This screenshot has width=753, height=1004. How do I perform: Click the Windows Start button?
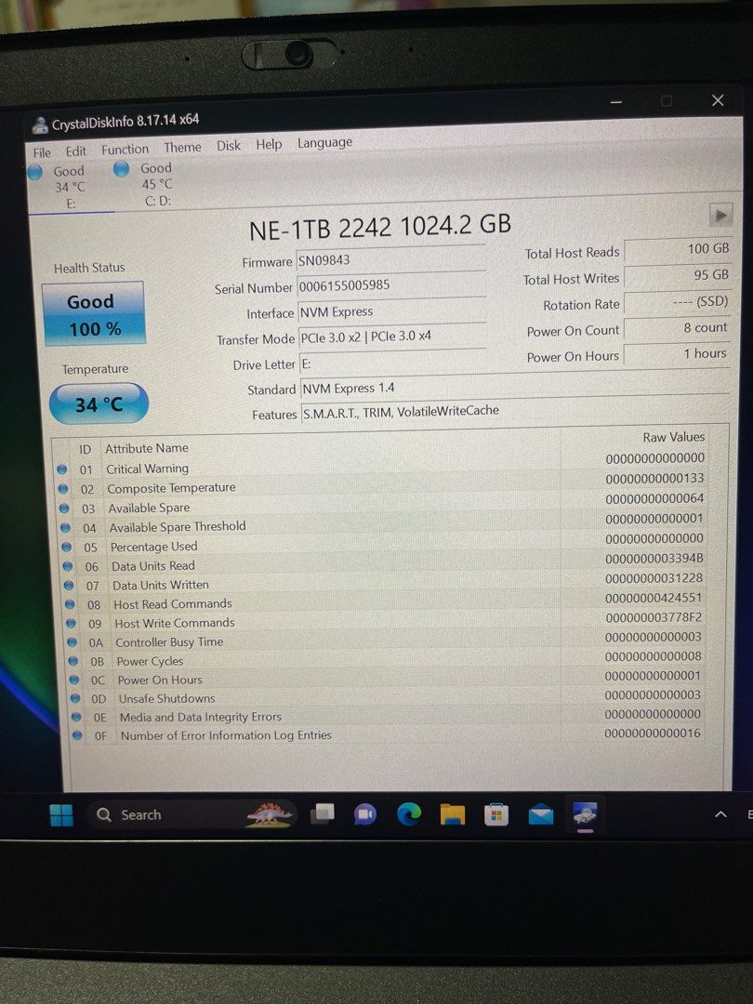coord(61,814)
